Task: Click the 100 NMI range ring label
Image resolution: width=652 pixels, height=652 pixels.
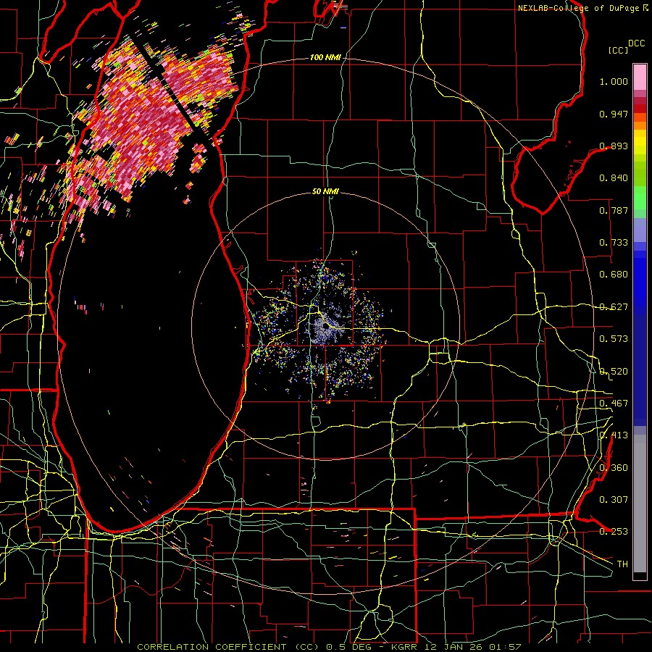Action: (325, 57)
